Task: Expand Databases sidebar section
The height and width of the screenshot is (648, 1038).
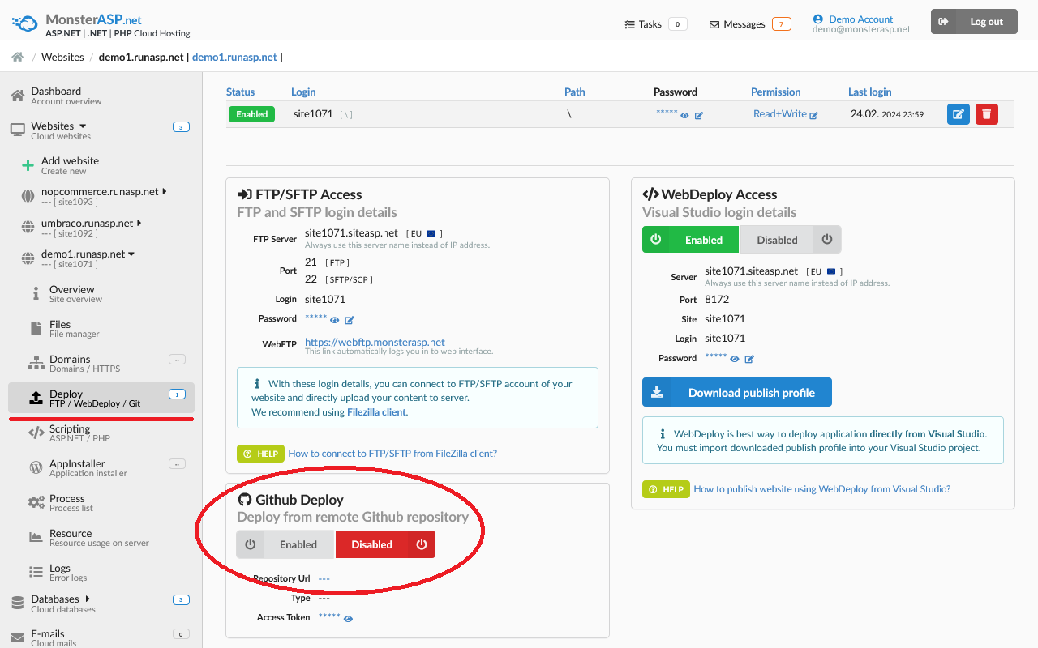Action: (x=87, y=599)
